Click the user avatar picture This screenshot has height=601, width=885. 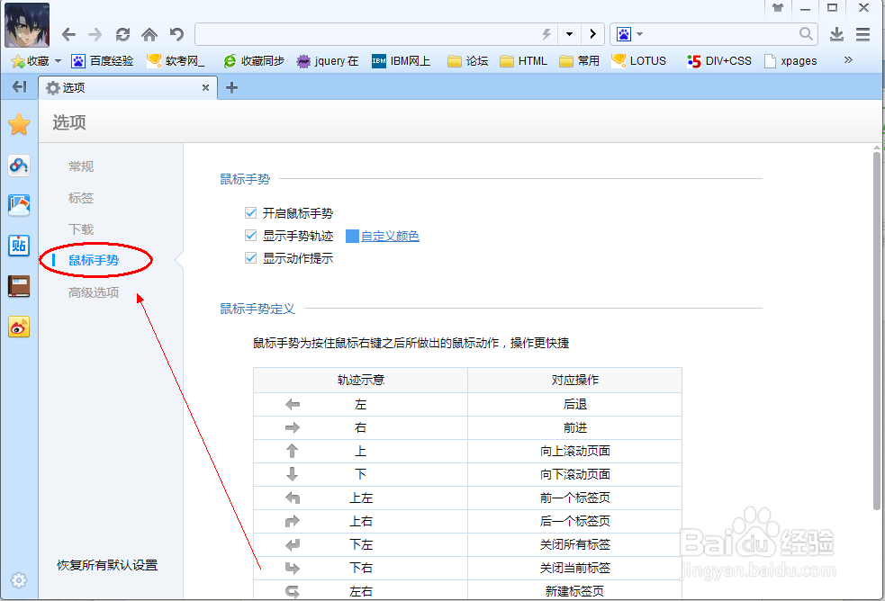coord(26,25)
